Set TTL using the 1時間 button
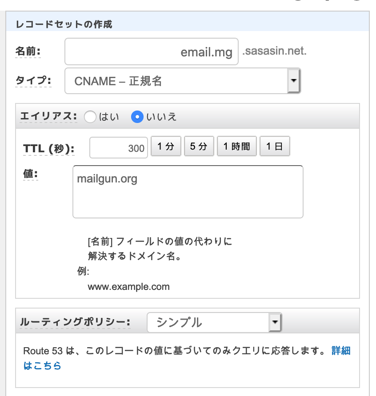This screenshot has width=376, height=396. coord(236,146)
